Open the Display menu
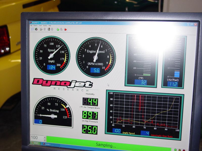The height and width of the screenshot is (151, 202). point(45,26)
